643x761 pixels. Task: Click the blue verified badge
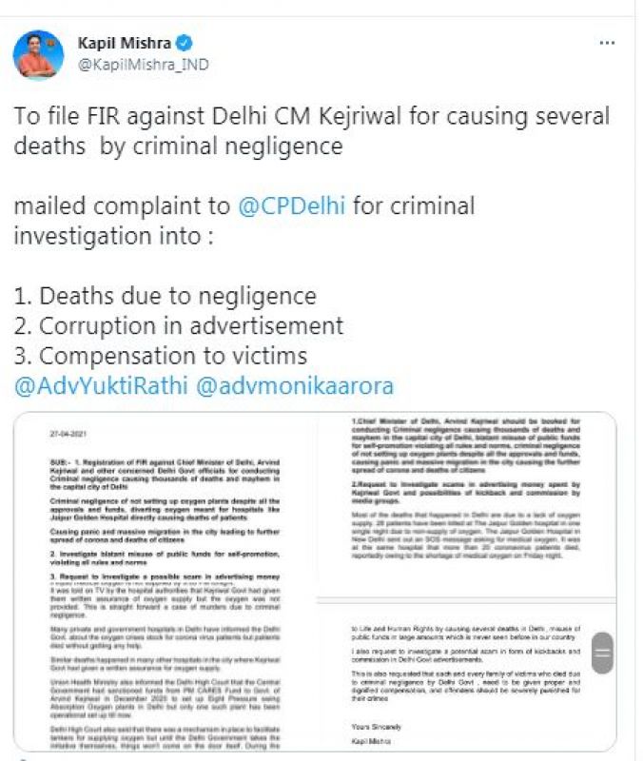click(x=184, y=43)
